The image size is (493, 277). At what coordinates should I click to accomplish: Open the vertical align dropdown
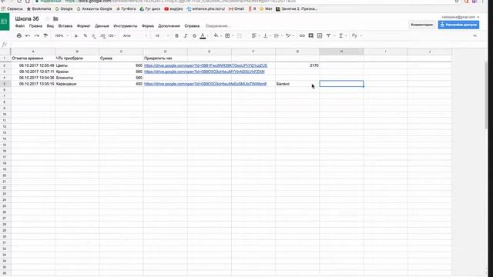pos(267,36)
